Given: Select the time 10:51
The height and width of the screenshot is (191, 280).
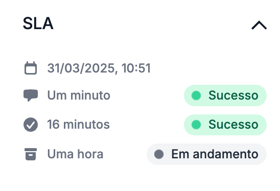Looking at the screenshot, I should pos(136,68).
